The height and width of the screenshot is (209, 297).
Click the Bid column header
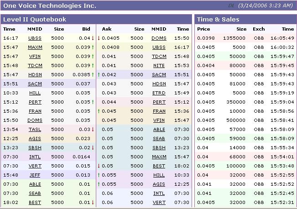pos(86,29)
